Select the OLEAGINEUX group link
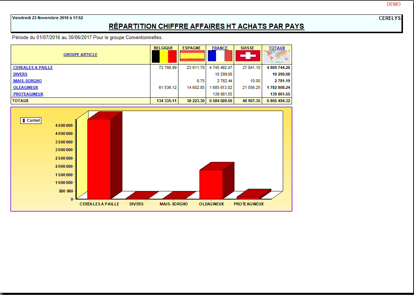414x295 pixels. 26,87
